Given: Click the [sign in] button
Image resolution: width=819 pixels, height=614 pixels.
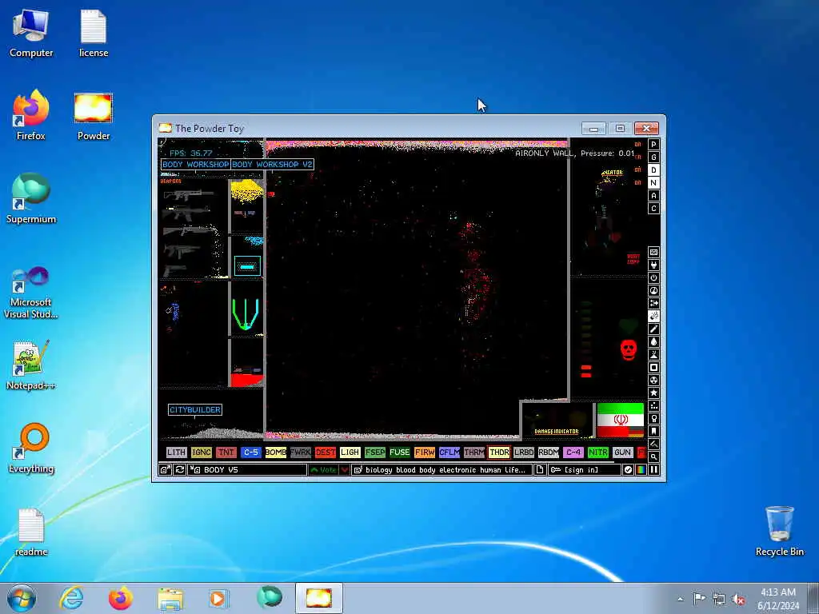Looking at the screenshot, I should pyautogui.click(x=584, y=470).
